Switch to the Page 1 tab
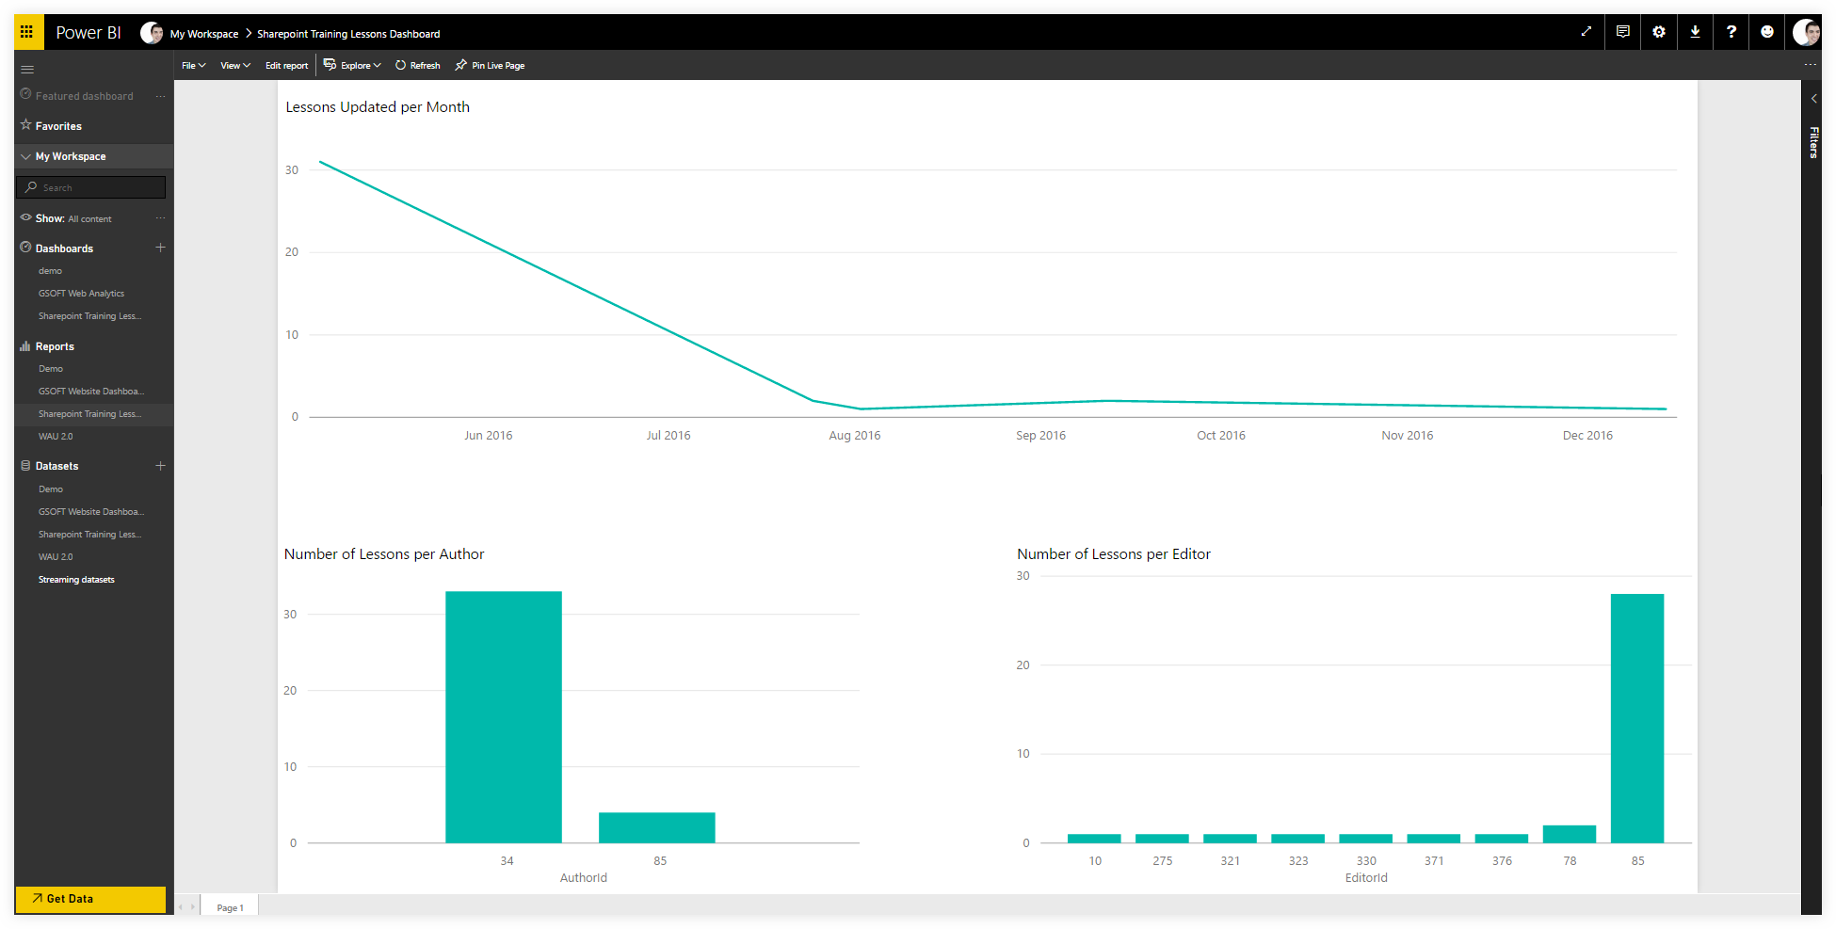Image resolution: width=1836 pixels, height=929 pixels. tap(229, 906)
